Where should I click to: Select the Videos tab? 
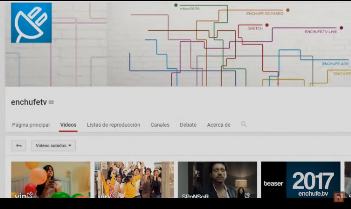coord(68,125)
